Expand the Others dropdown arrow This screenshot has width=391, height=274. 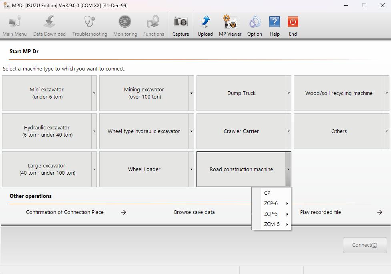pyautogui.click(x=387, y=131)
